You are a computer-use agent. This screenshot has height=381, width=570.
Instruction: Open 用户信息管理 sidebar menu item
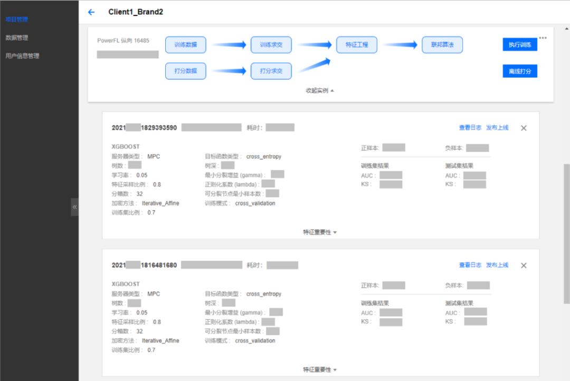pyautogui.click(x=22, y=55)
